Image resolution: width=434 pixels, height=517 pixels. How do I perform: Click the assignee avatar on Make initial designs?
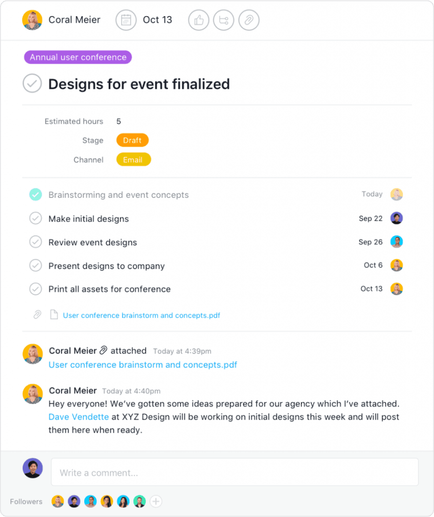397,218
